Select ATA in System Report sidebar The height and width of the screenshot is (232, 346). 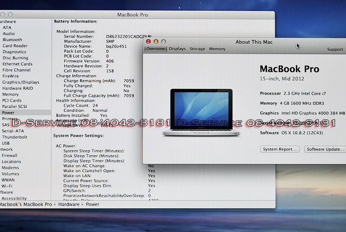[x=7, y=28]
